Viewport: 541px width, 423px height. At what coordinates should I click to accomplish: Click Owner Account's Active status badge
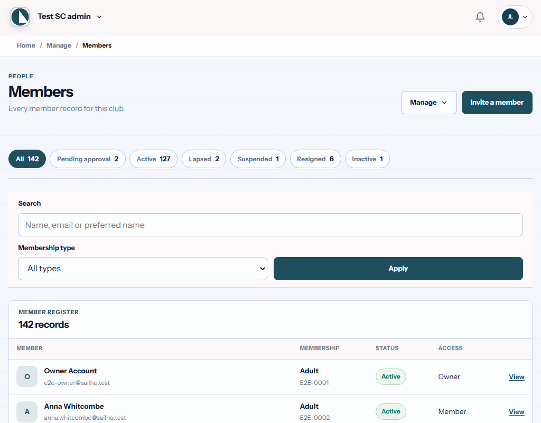pyautogui.click(x=391, y=376)
